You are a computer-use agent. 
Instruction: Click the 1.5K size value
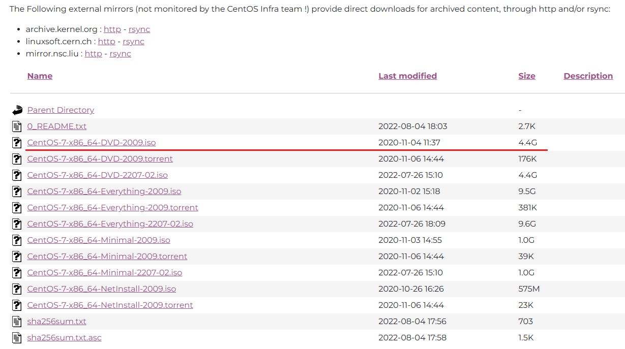click(x=526, y=337)
